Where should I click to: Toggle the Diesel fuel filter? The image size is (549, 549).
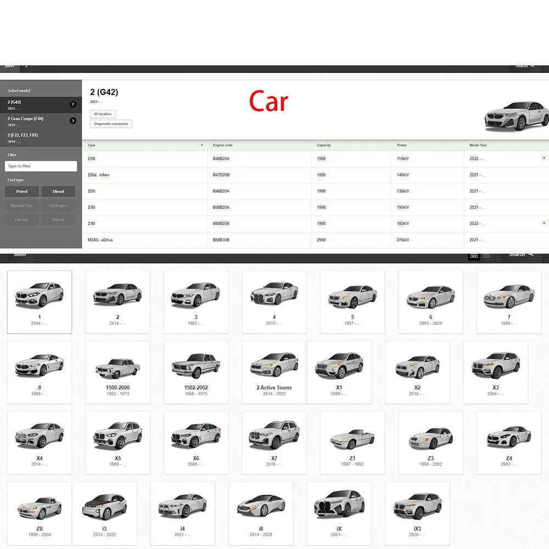click(58, 192)
